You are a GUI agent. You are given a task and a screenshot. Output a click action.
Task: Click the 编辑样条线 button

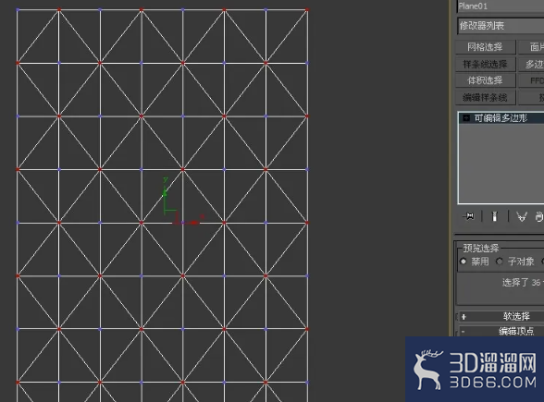[x=485, y=97]
